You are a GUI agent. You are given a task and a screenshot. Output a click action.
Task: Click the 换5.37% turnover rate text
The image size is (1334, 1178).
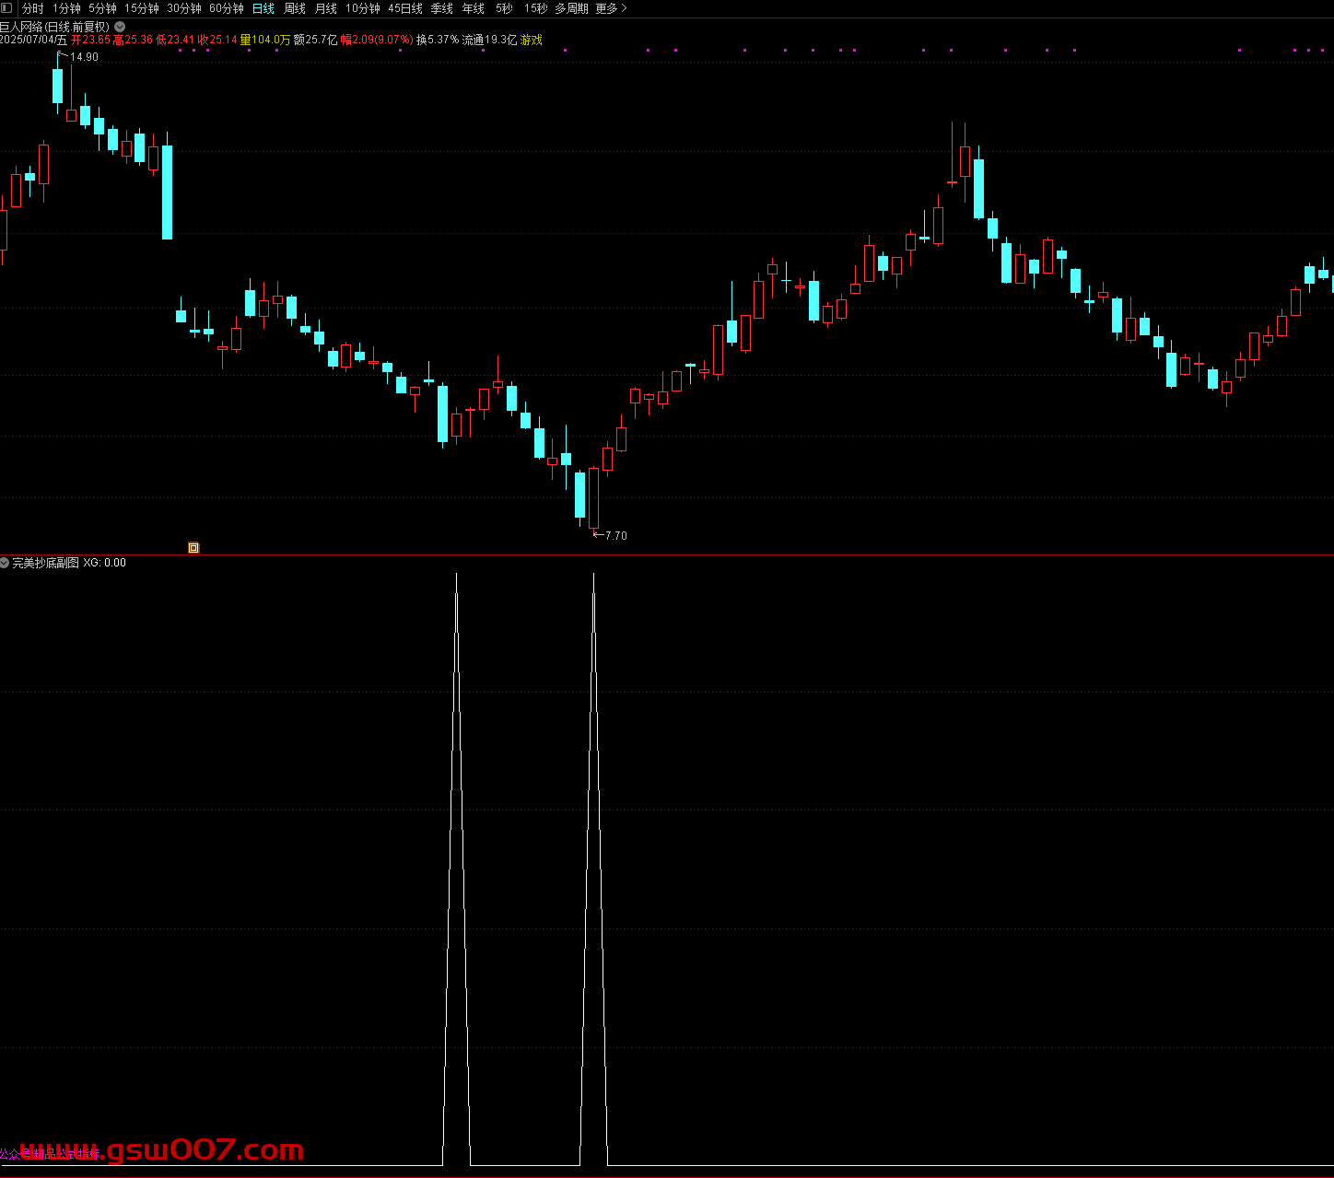coord(438,41)
